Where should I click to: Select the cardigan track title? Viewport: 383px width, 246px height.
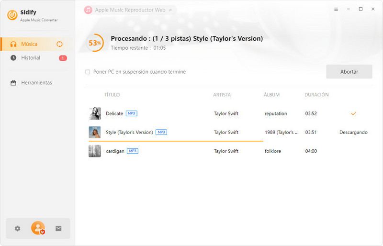[115, 151]
